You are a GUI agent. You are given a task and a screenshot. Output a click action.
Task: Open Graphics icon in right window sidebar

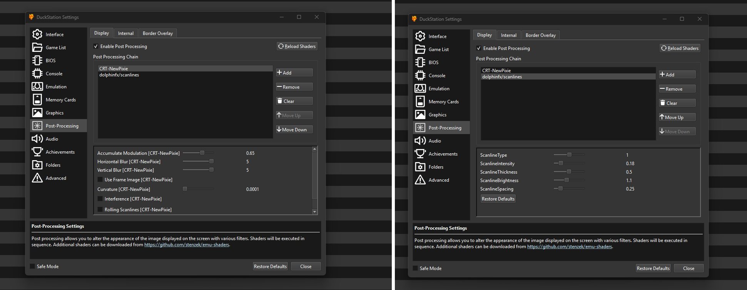[x=420, y=114]
